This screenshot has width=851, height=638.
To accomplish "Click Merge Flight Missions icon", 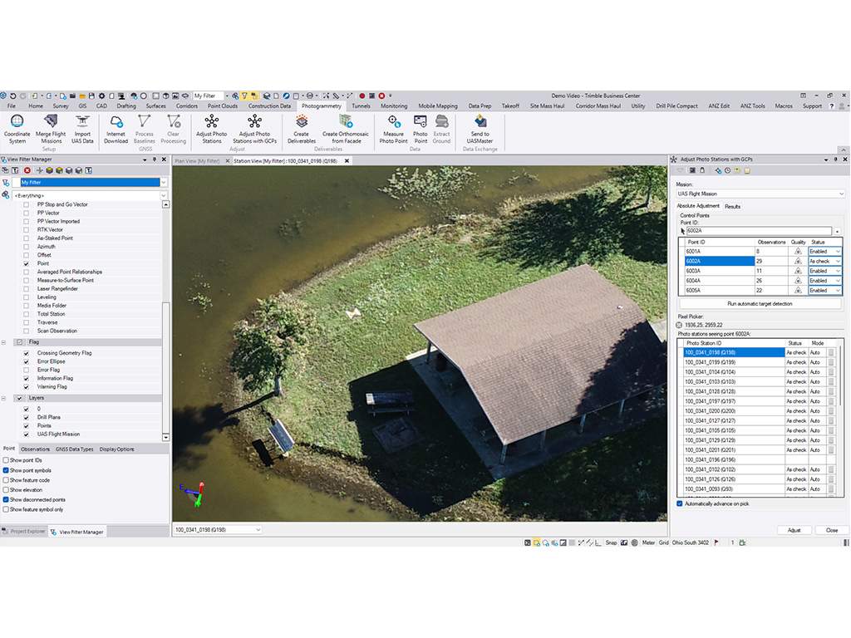I will click(51, 122).
